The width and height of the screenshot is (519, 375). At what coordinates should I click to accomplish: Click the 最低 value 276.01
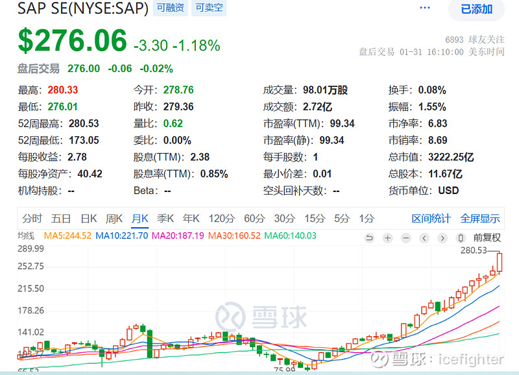click(x=62, y=106)
